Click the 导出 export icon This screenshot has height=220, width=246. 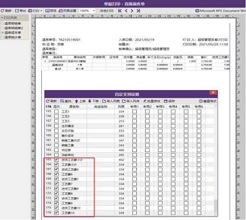tap(17, 11)
